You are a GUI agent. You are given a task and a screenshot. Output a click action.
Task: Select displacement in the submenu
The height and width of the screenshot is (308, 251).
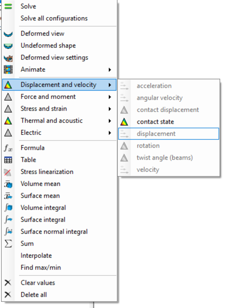[x=156, y=134]
